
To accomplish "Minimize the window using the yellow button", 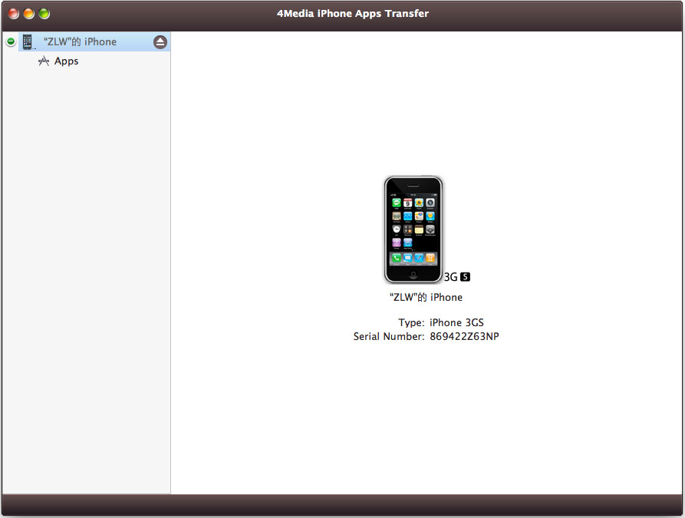I will (x=29, y=14).
